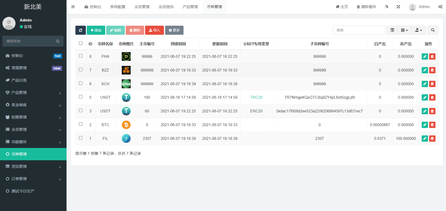Click the hamburger menu toggle icon
The width and height of the screenshot is (446, 211).
[x=73, y=6]
